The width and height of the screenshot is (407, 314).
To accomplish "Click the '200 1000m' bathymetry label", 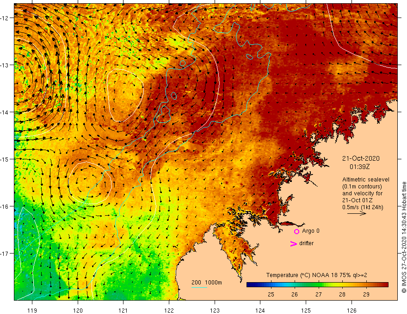I will (207, 283).
